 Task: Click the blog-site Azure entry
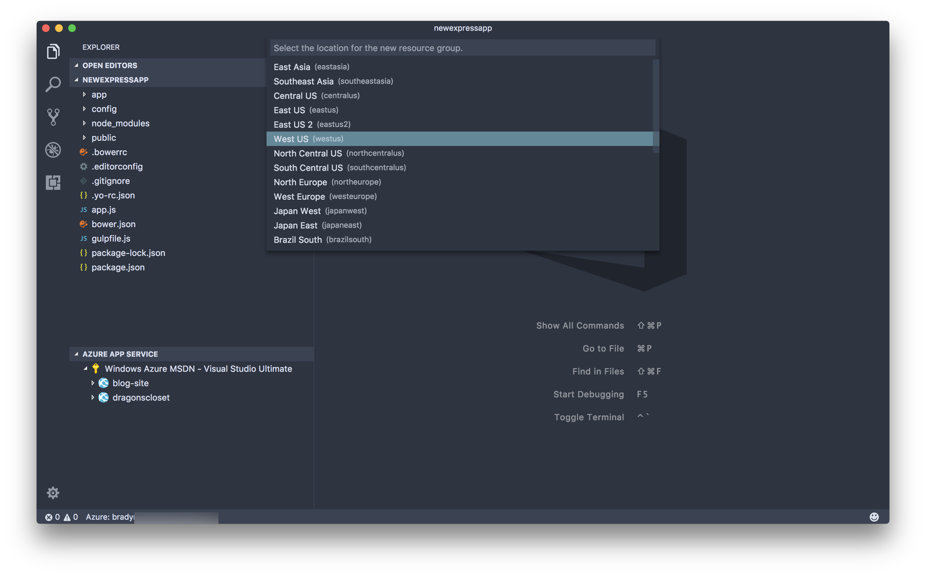point(130,383)
